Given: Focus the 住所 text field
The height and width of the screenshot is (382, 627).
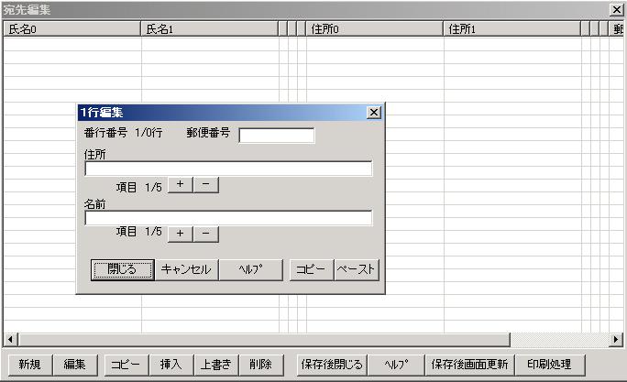Looking at the screenshot, I should [x=228, y=169].
